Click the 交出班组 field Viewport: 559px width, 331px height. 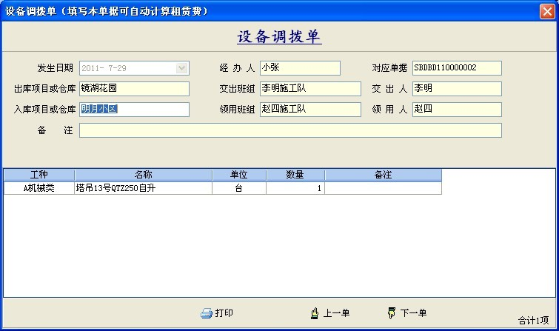pos(299,89)
